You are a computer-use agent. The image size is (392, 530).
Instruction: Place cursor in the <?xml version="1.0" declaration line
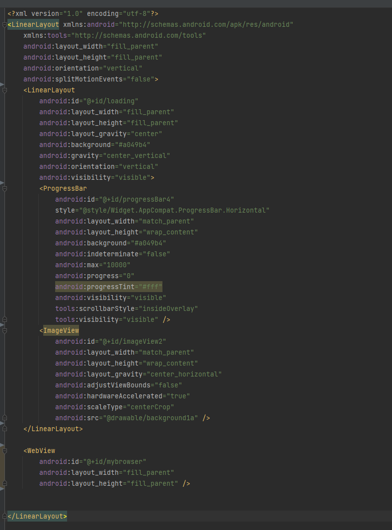pos(83,13)
